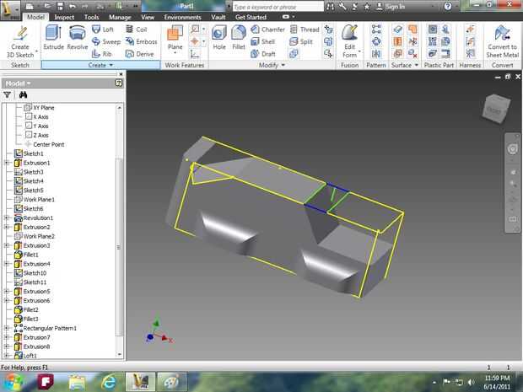The height and width of the screenshot is (392, 523).
Task: Select the Extrude tool
Action: click(53, 37)
